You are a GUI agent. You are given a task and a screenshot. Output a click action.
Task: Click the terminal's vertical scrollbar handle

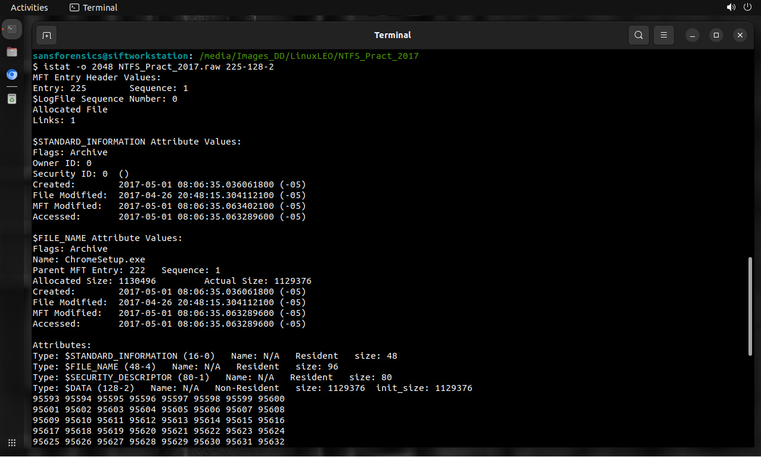pos(750,306)
